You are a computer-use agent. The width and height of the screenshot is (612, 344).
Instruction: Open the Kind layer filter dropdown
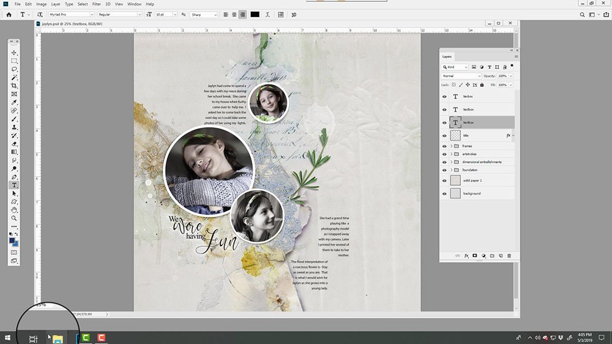455,67
